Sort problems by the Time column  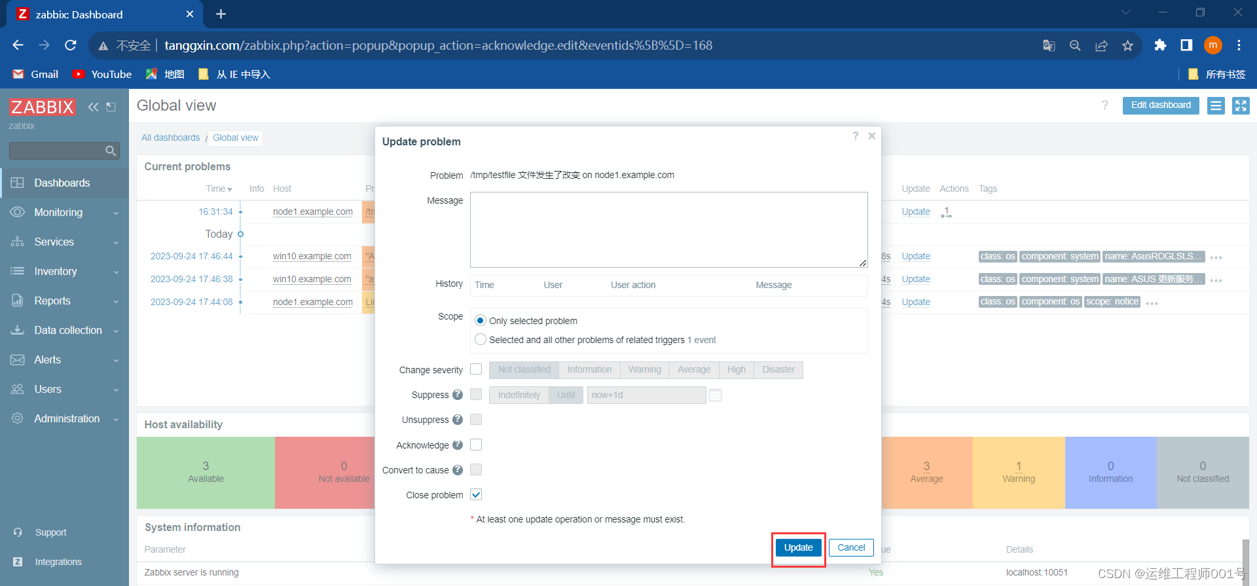219,189
